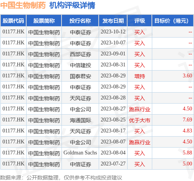This screenshot has width=194, height=181.
Task: Click date 2023-08-31
Action: pos(113,65)
